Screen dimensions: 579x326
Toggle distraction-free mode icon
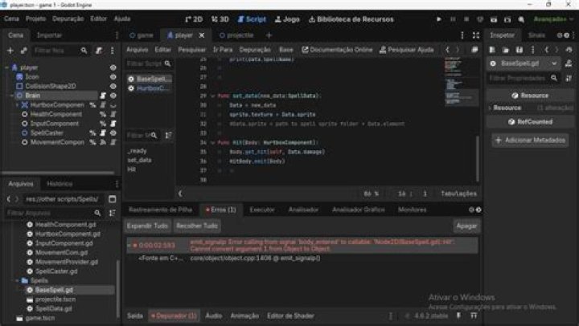coord(476,35)
